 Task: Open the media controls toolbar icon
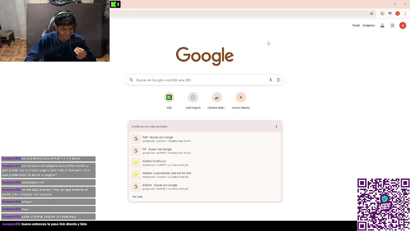[x=390, y=13]
